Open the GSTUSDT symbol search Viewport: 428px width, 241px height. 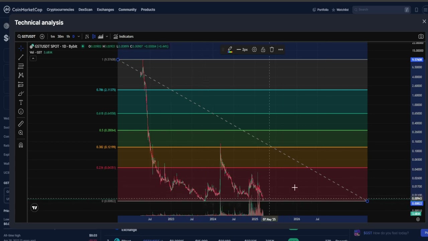26,36
